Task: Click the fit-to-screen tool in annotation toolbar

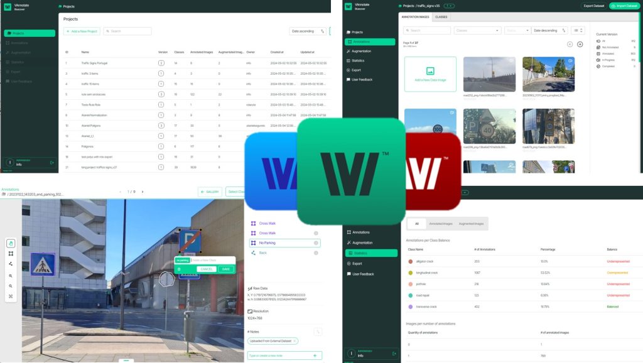Action: (x=11, y=296)
